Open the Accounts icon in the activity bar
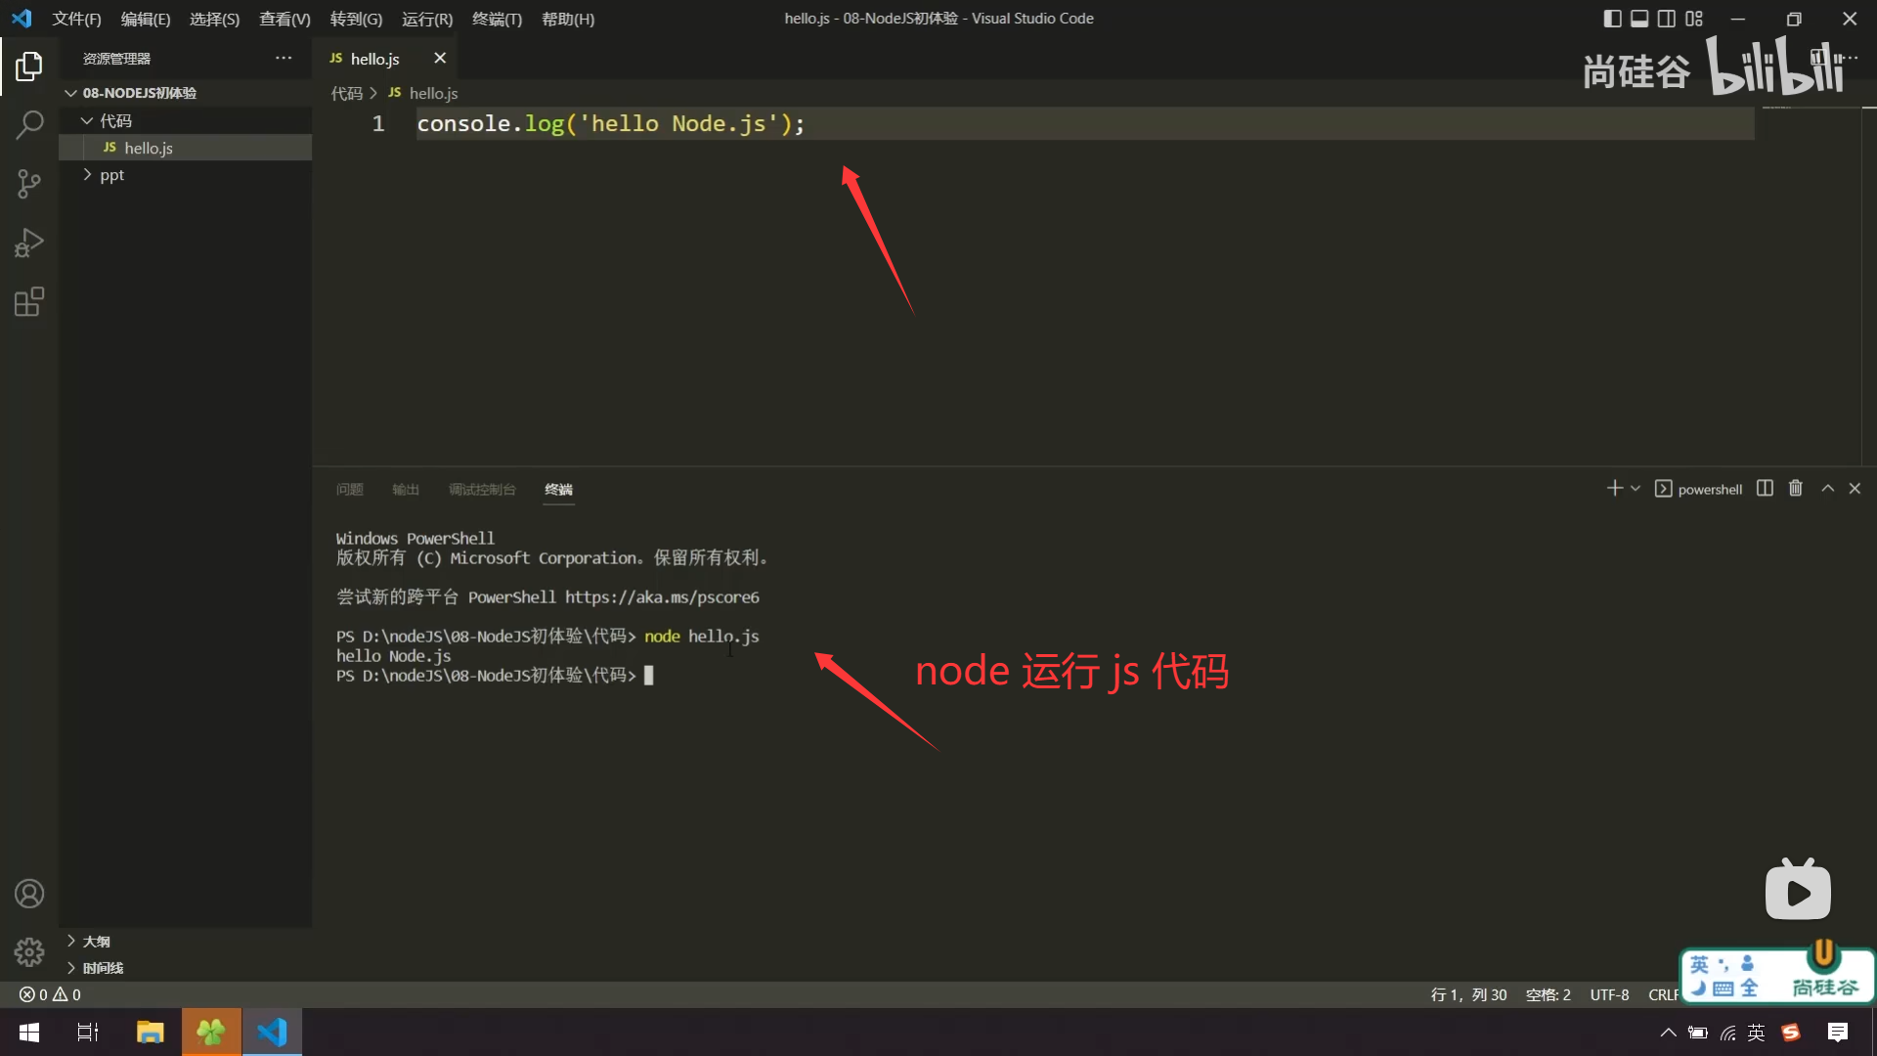The width and height of the screenshot is (1877, 1056). (x=29, y=894)
